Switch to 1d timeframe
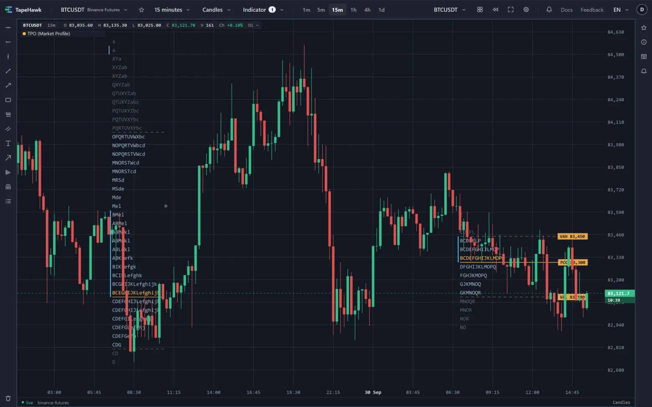Image resolution: width=652 pixels, height=407 pixels. 382,10
